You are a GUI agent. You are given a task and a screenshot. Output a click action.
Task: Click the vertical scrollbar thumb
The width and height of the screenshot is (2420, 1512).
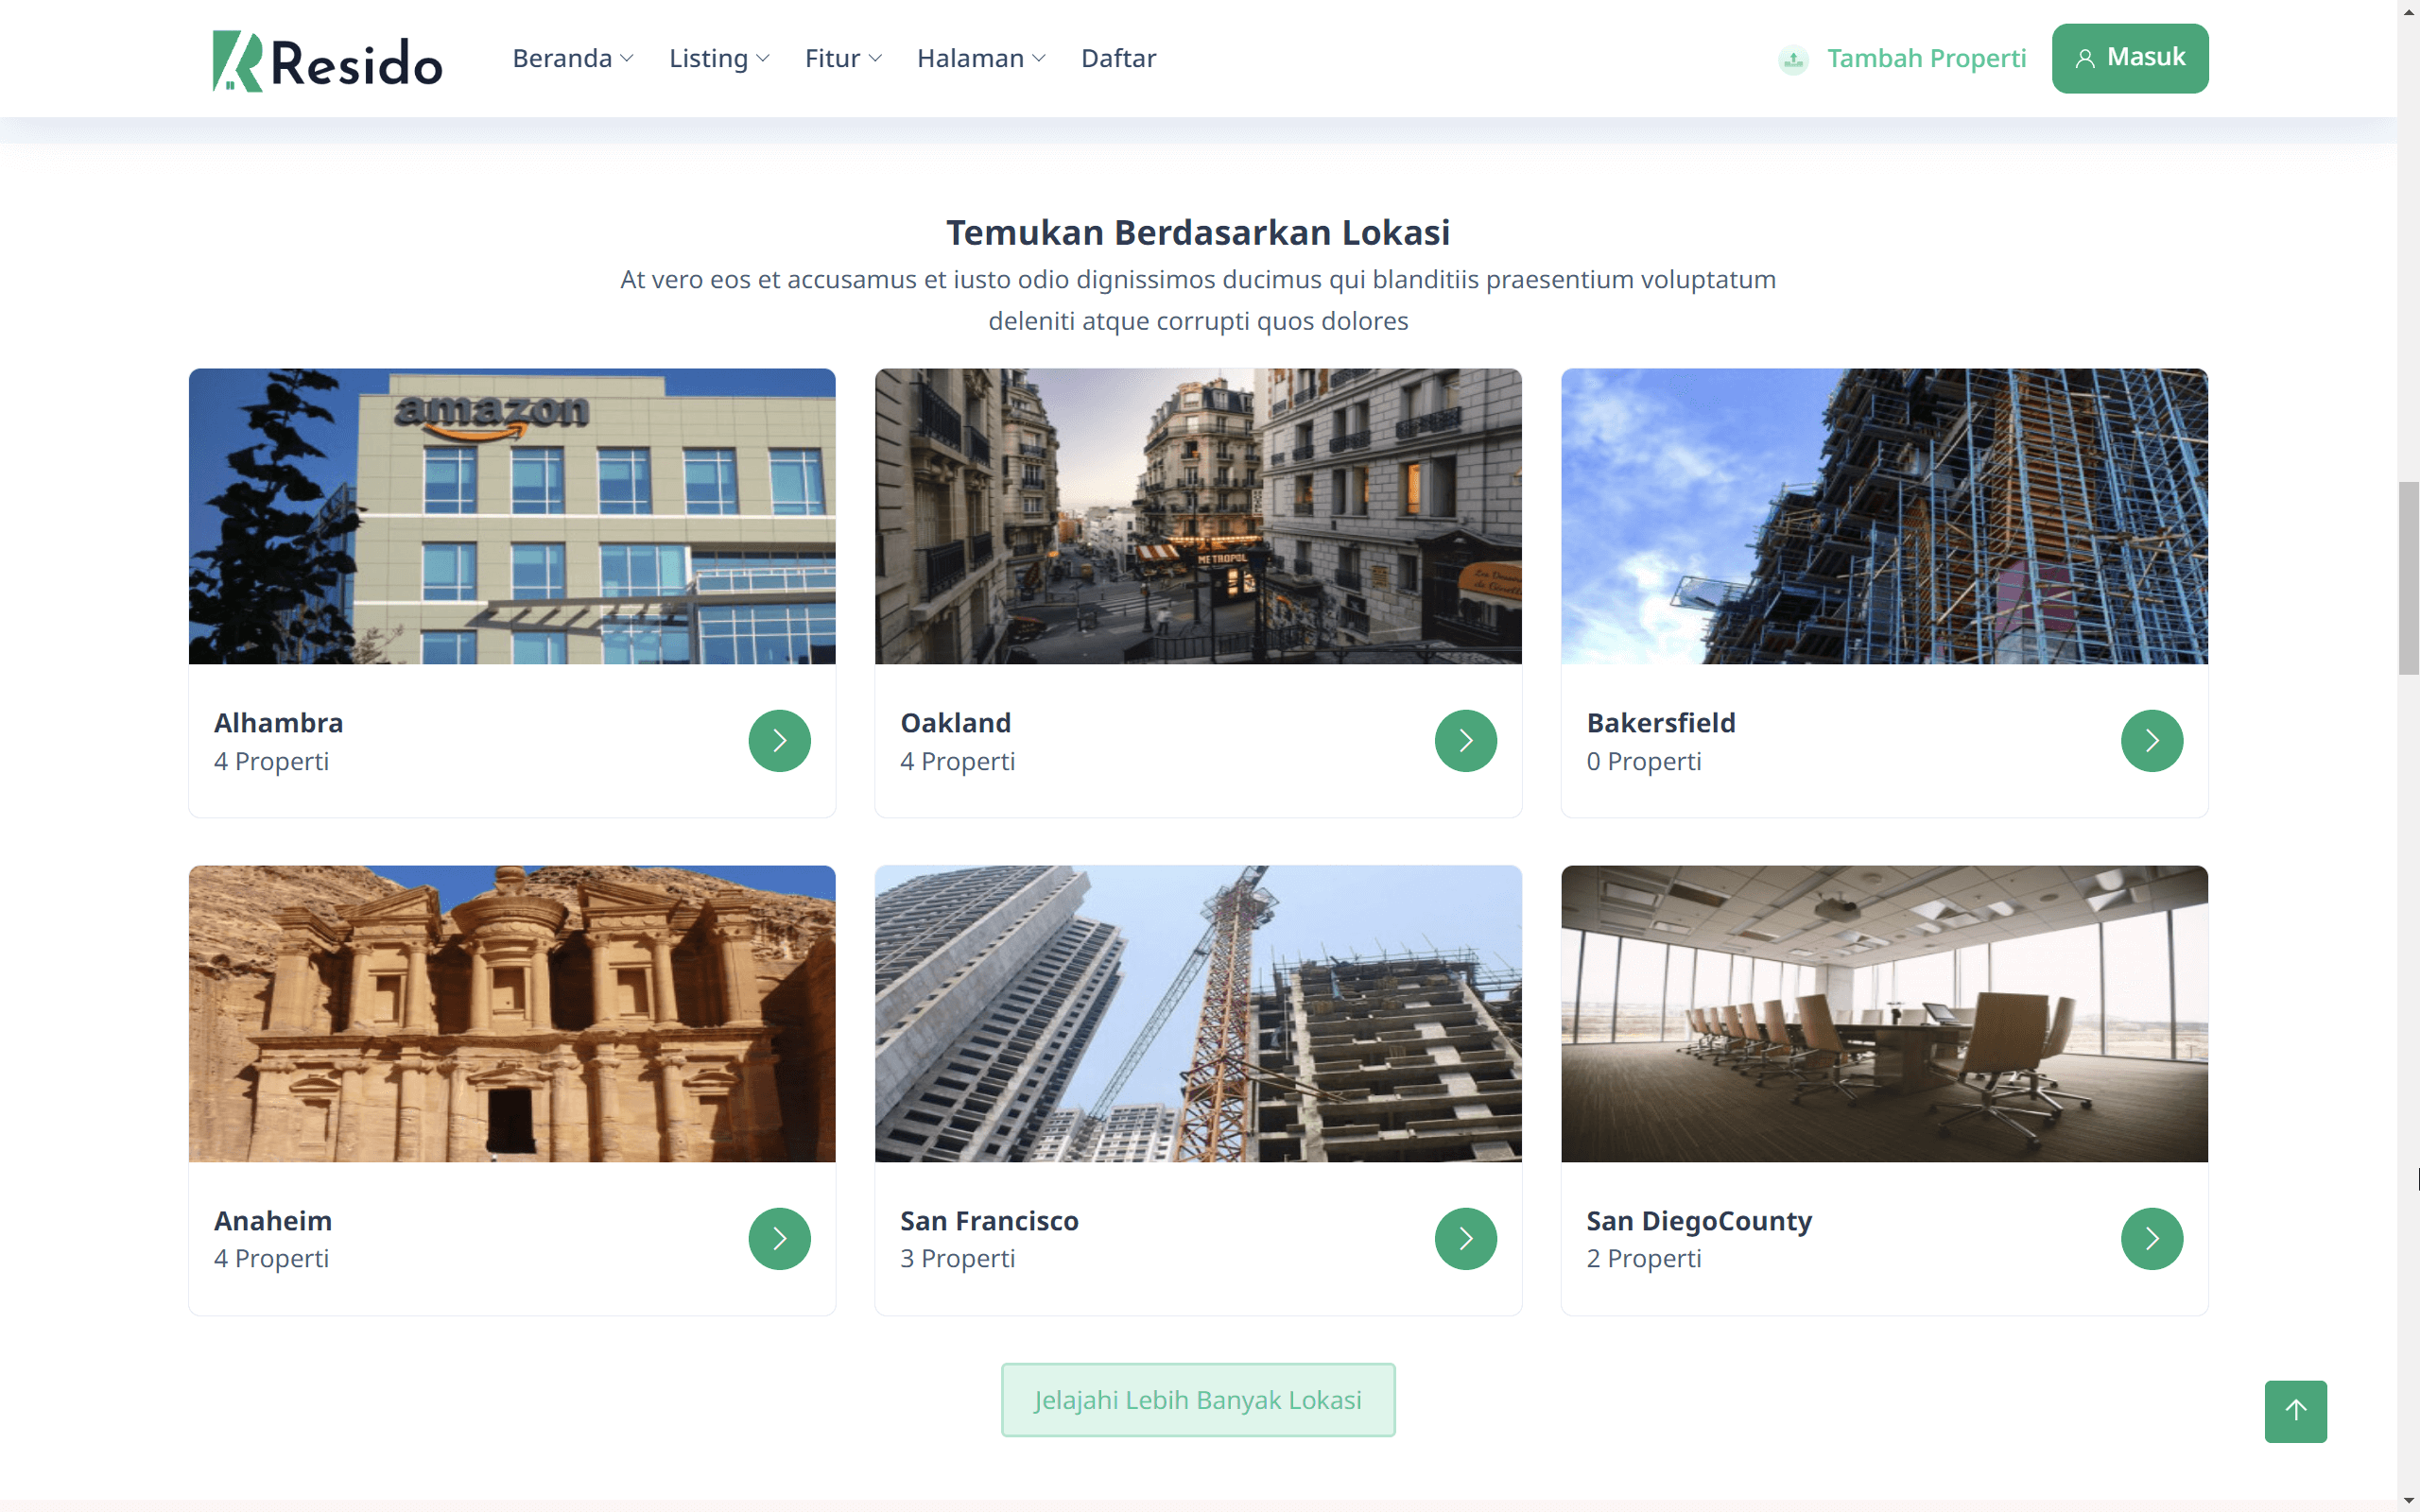[2408, 578]
